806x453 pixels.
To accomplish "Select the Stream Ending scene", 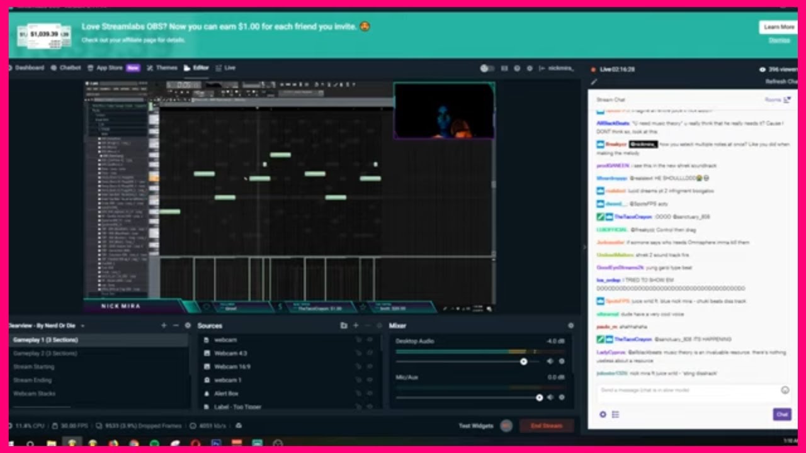I will tap(99, 380).
